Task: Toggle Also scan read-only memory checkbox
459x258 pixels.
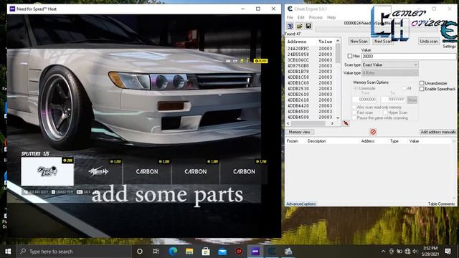Action: click(354, 107)
